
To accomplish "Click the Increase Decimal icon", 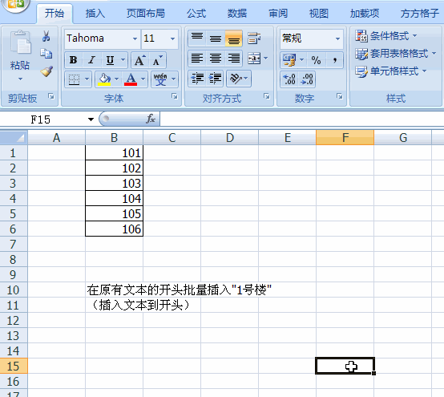I will click(289, 79).
